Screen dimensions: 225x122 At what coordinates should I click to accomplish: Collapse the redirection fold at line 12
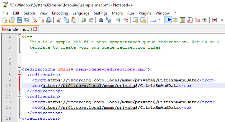click(19, 97)
